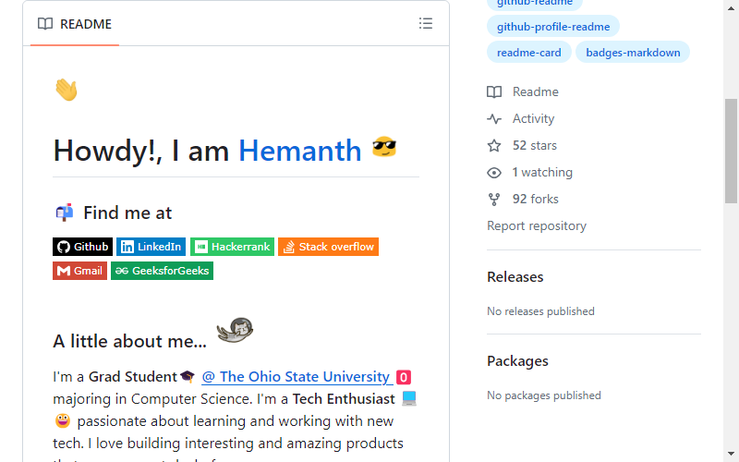Click the fork icon beside 92 forks

click(494, 200)
